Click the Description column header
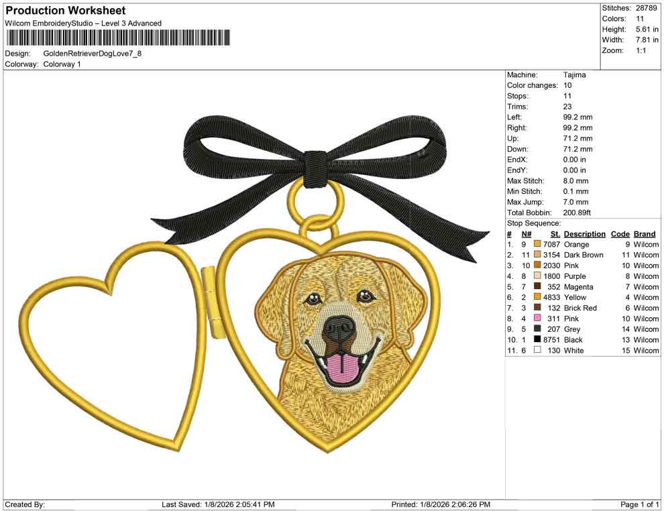 pos(584,233)
